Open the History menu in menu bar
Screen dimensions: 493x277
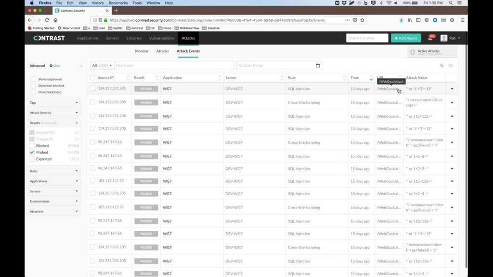[97, 3]
